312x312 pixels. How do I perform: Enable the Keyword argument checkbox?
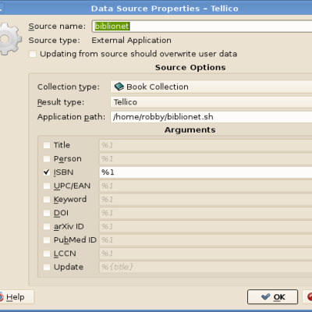click(x=47, y=199)
